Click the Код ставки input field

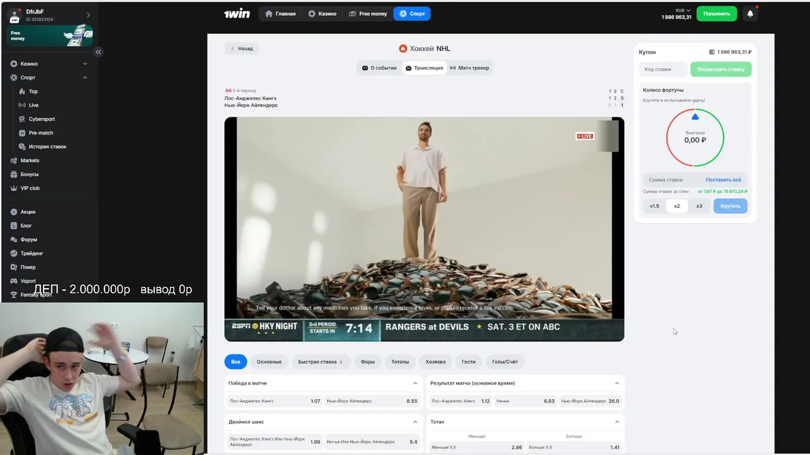click(x=663, y=70)
